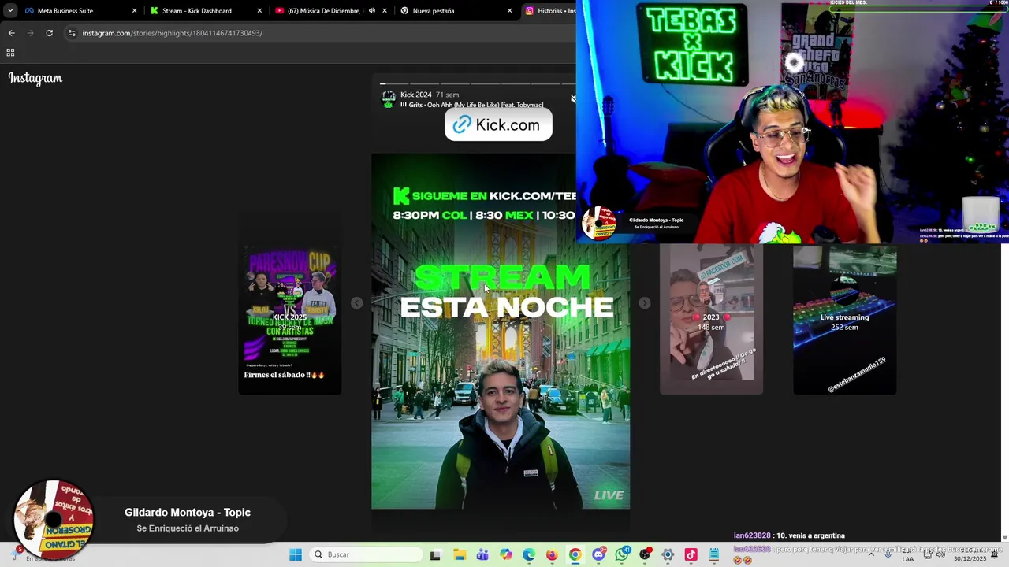Click the 30/12/2025 taskbar date
The image size is (1009, 567).
970,559
